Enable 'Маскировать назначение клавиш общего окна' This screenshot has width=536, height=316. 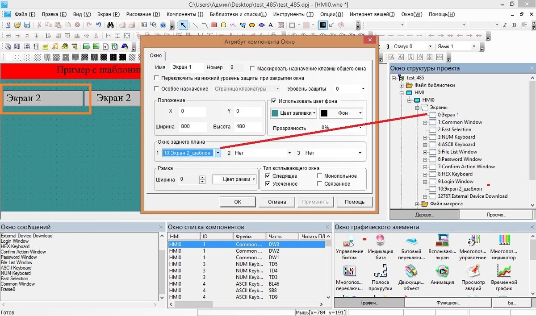point(252,68)
